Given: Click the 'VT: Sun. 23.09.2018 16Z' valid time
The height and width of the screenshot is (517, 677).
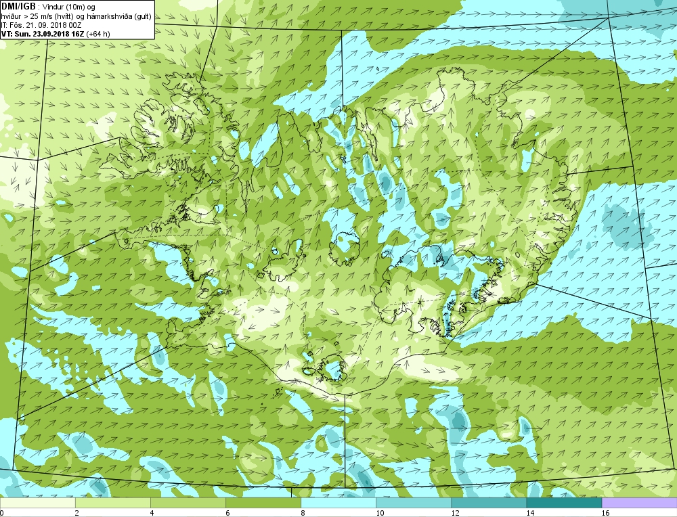Looking at the screenshot, I should point(43,34).
